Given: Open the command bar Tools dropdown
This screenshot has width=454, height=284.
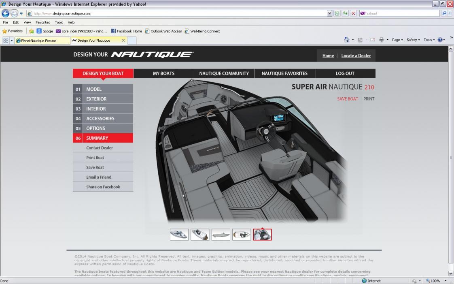Looking at the screenshot, I should pos(429,40).
